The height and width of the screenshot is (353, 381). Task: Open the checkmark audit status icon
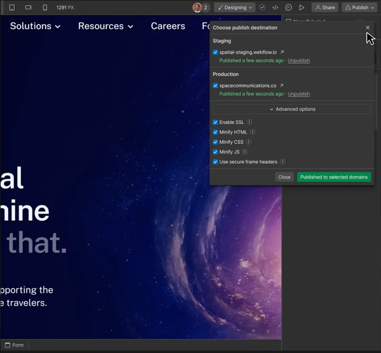[x=262, y=8]
